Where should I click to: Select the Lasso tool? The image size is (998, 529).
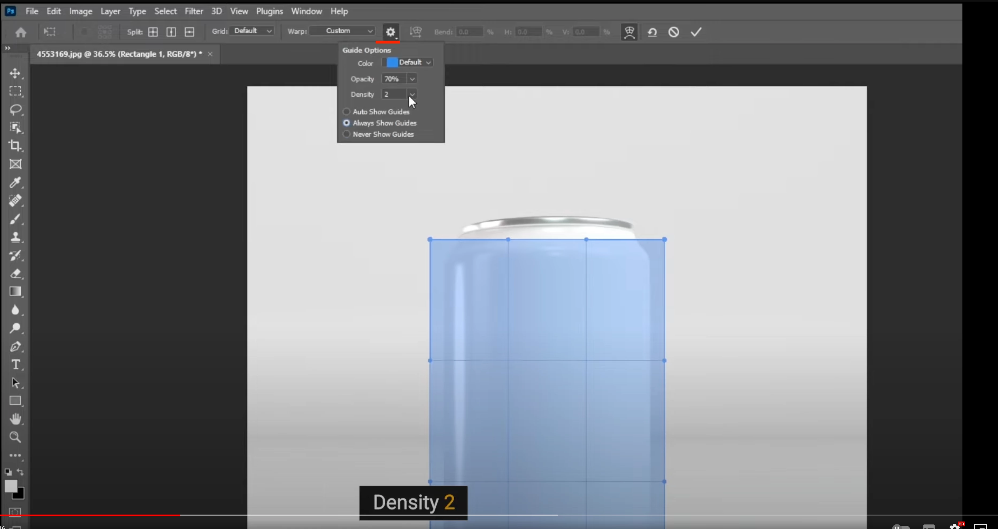tap(15, 110)
